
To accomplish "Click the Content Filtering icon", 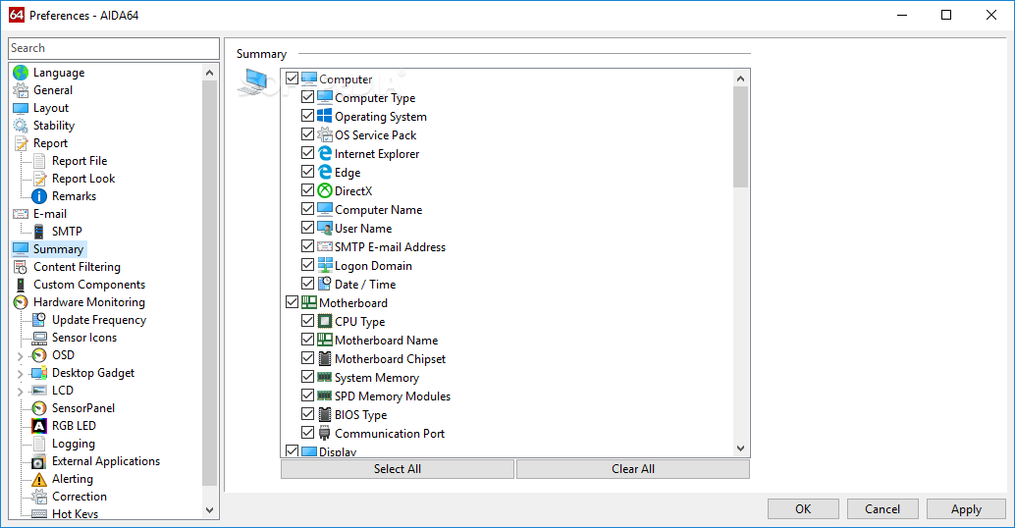I will [21, 267].
